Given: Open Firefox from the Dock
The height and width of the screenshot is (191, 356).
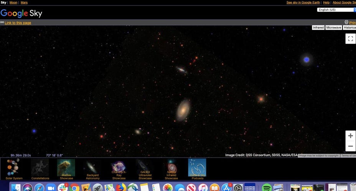Looking at the screenshot, I should tap(121, 188).
